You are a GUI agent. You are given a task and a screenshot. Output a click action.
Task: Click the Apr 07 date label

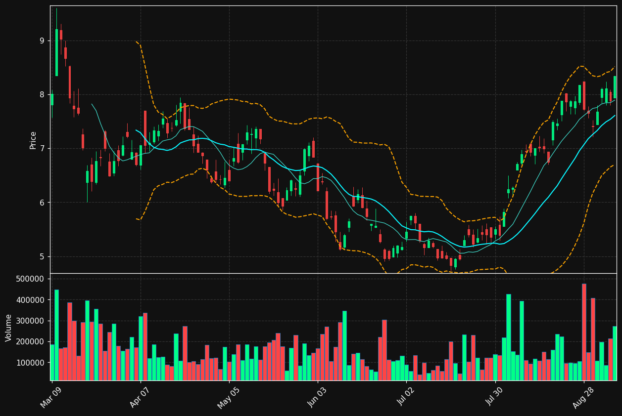(x=140, y=397)
